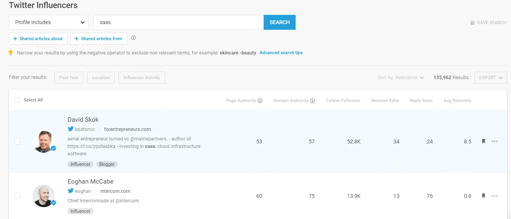Screen dimensions: 511x219
Task: Tick the Select All checkbox
Action: pos(17,100)
